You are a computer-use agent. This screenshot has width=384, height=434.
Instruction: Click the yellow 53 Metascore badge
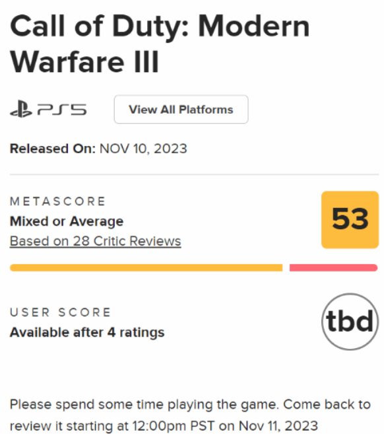(350, 220)
